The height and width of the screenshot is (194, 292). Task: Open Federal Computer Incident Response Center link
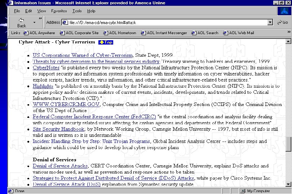click(94, 117)
